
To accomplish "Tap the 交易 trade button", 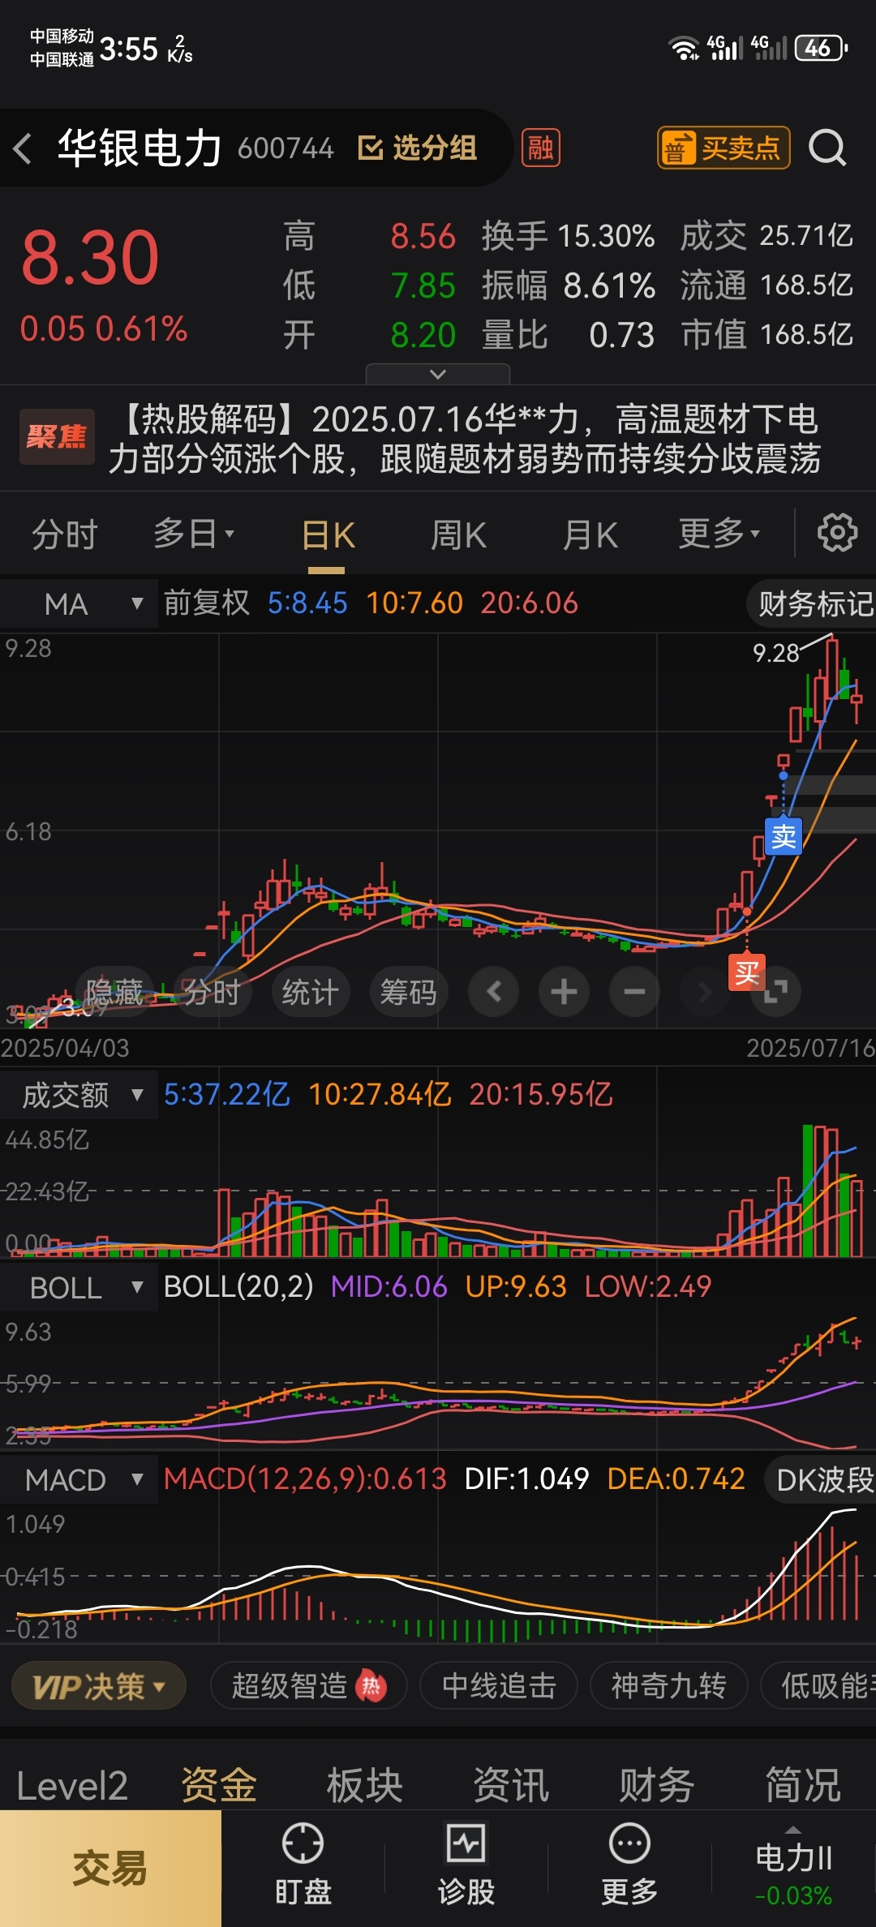I will pos(110,1869).
